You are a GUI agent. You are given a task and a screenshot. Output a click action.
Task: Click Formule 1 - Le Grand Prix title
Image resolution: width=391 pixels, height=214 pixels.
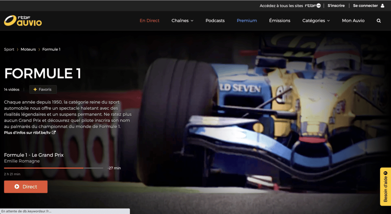point(34,155)
